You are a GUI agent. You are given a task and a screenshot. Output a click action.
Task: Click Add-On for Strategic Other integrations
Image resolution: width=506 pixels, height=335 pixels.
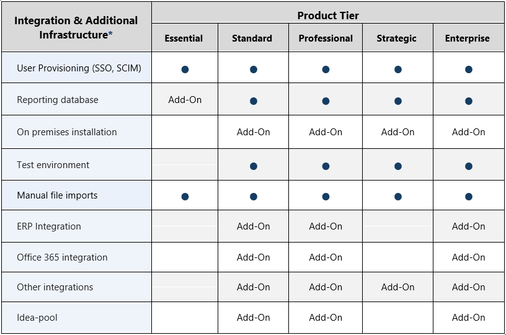(x=397, y=287)
